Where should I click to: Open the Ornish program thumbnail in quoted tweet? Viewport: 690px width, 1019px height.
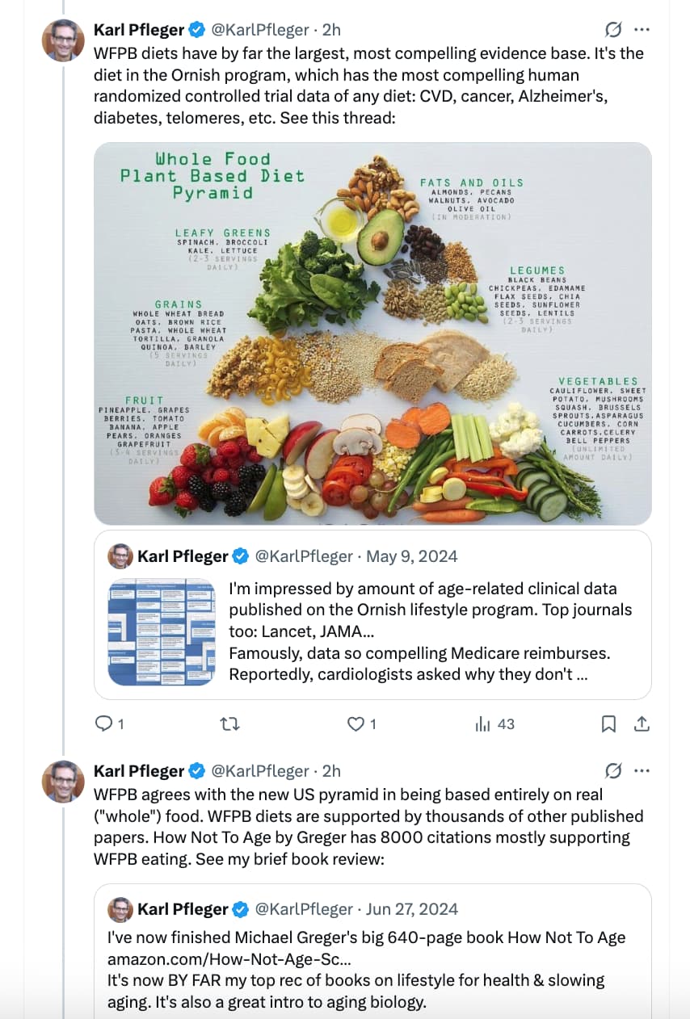162,631
